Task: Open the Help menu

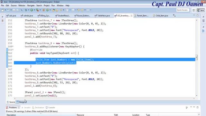Action: [x=67, y=5]
